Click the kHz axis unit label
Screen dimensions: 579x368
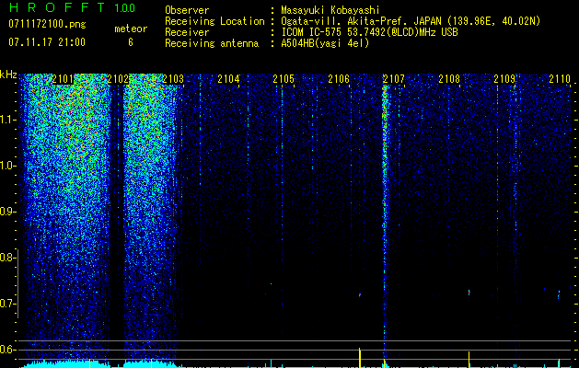(8, 75)
